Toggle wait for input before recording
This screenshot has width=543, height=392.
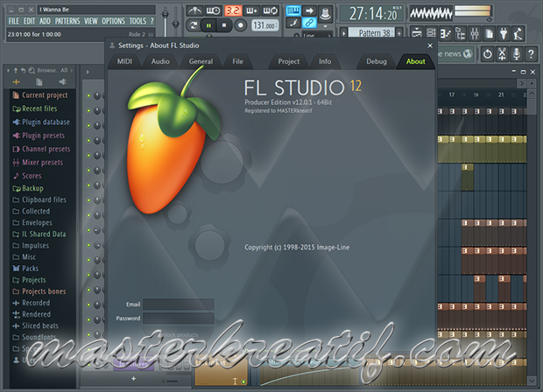(x=214, y=10)
